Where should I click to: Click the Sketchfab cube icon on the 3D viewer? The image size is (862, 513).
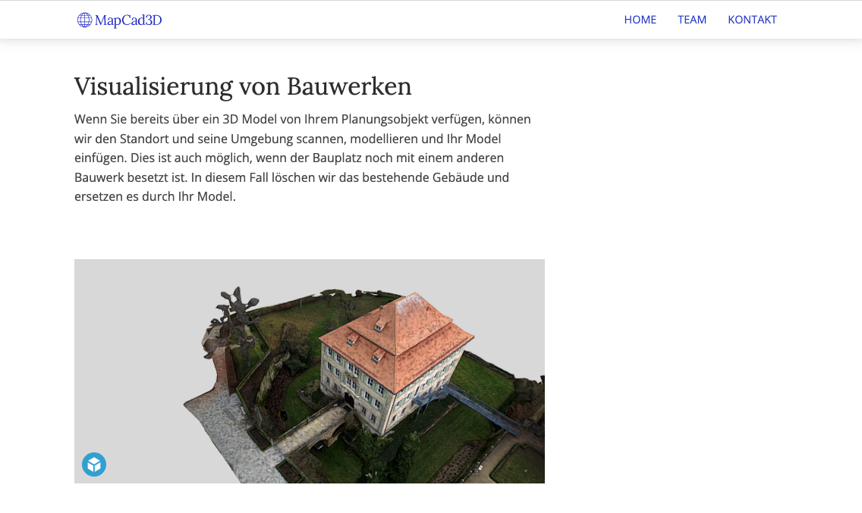pos(94,465)
